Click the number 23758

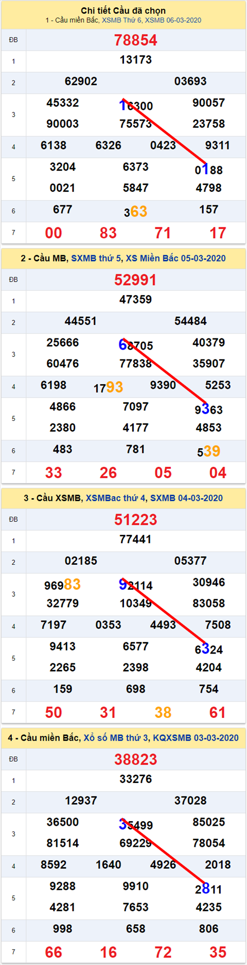pyautogui.click(x=209, y=124)
